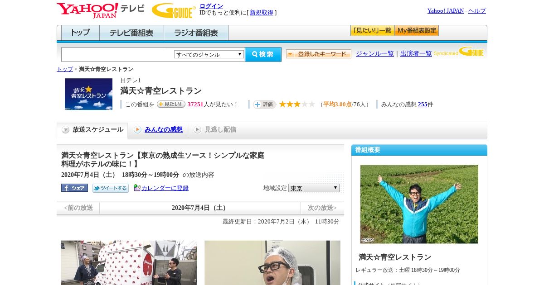This screenshot has height=285, width=544.
Task: Click the 日テレ1 channel label
Action: [131, 81]
